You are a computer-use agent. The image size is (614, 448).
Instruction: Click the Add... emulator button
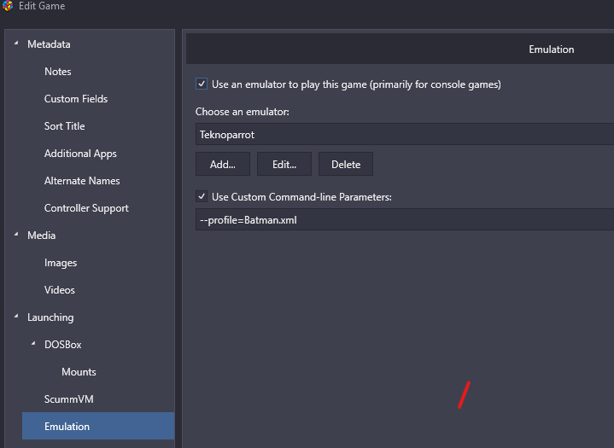(x=223, y=165)
